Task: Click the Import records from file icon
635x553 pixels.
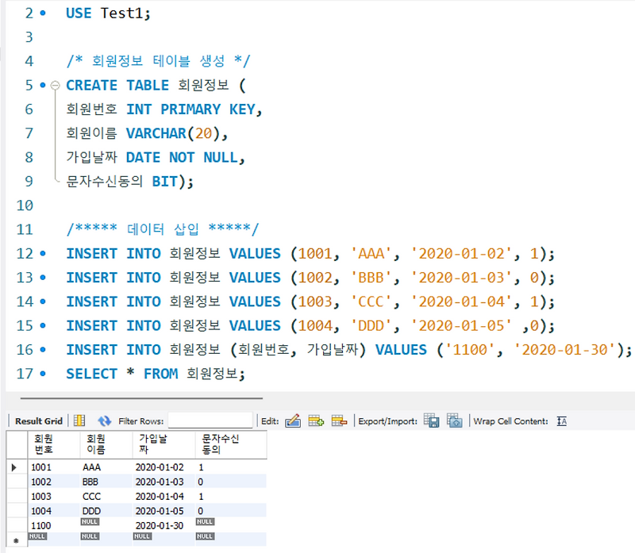Action: pyautogui.click(x=452, y=420)
